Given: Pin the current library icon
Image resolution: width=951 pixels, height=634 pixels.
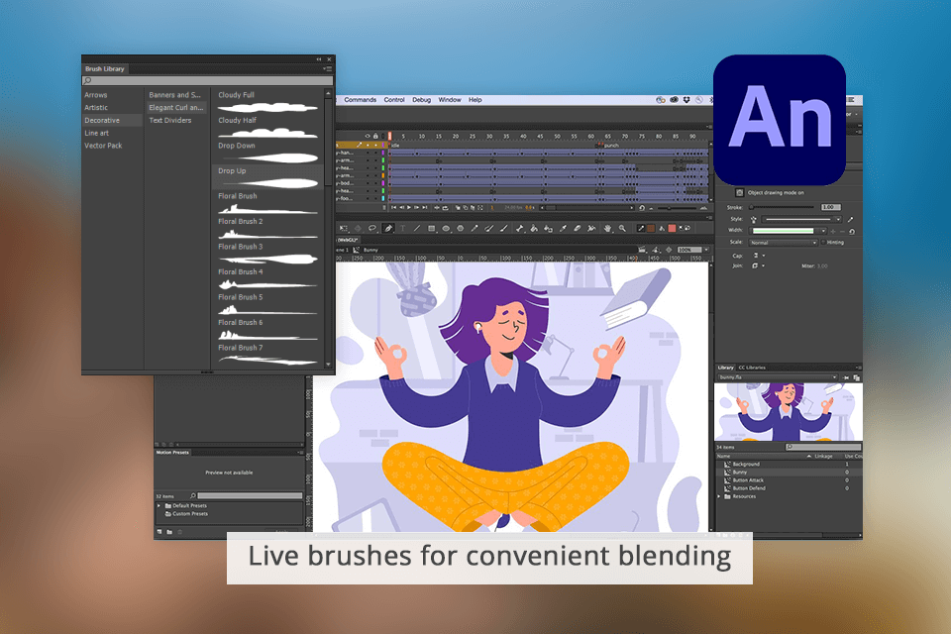Looking at the screenshot, I should point(845,377).
